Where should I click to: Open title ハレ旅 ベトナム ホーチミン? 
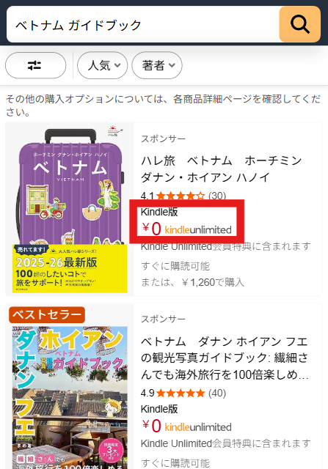coord(222,169)
